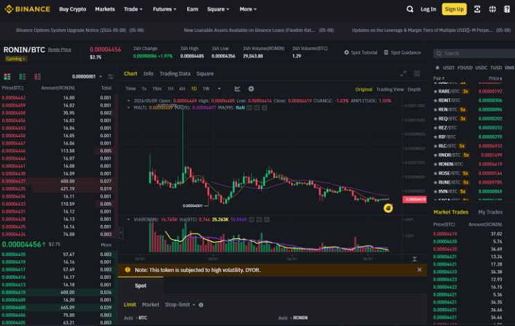Click the Sign Up button
515x326 pixels.
[x=454, y=9]
